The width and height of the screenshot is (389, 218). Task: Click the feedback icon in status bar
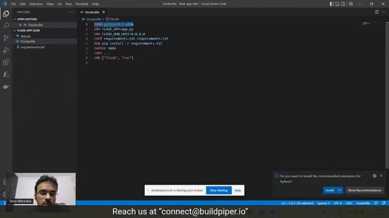click(x=376, y=203)
